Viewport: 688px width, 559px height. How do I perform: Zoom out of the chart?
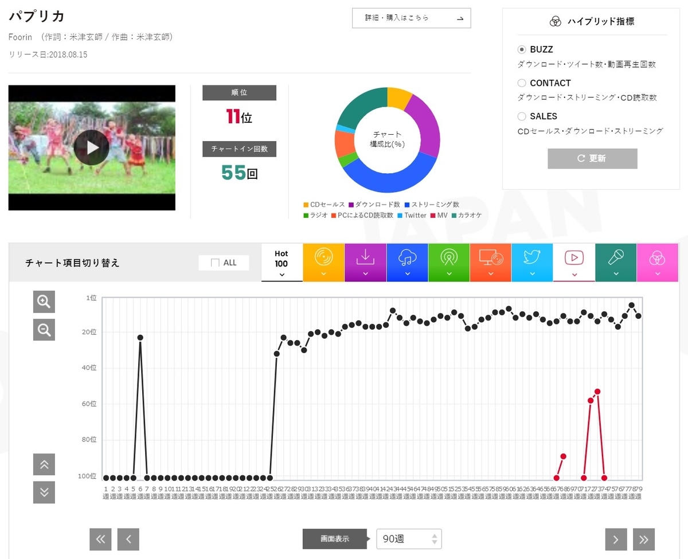click(x=44, y=330)
